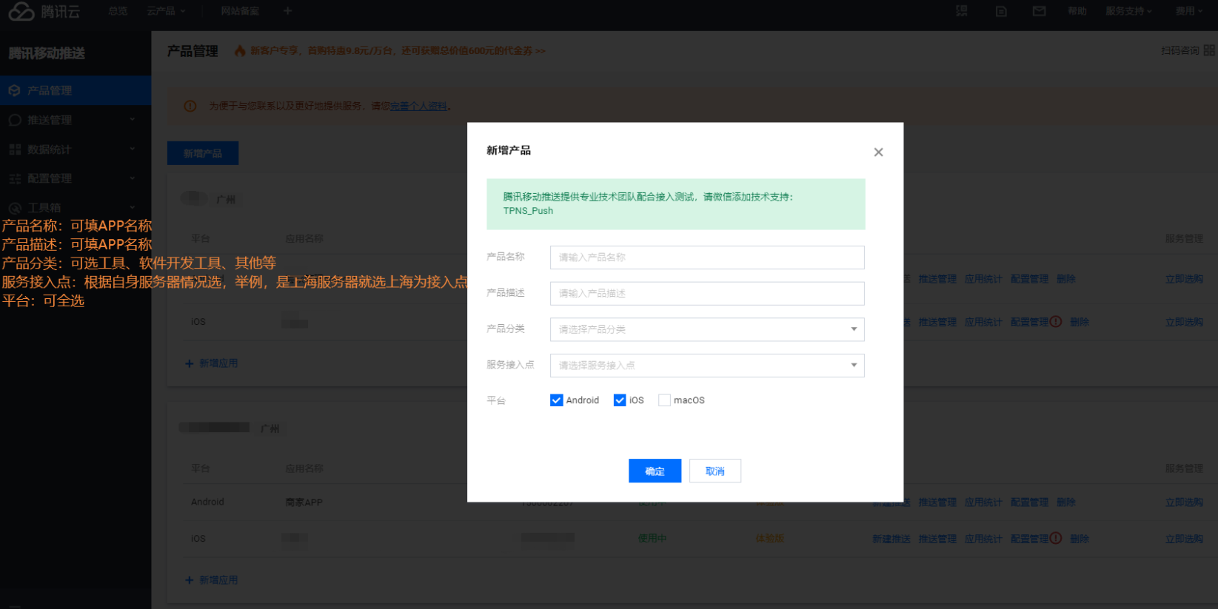The image size is (1218, 609).
Task: Click the plus icon next to 网站备案
Action: point(288,11)
